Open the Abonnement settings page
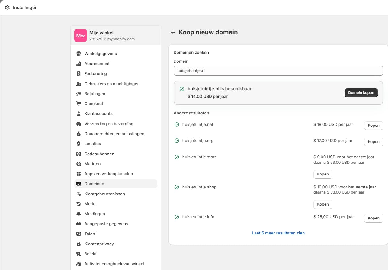Screen dimensions: 388x270 click(x=97, y=64)
